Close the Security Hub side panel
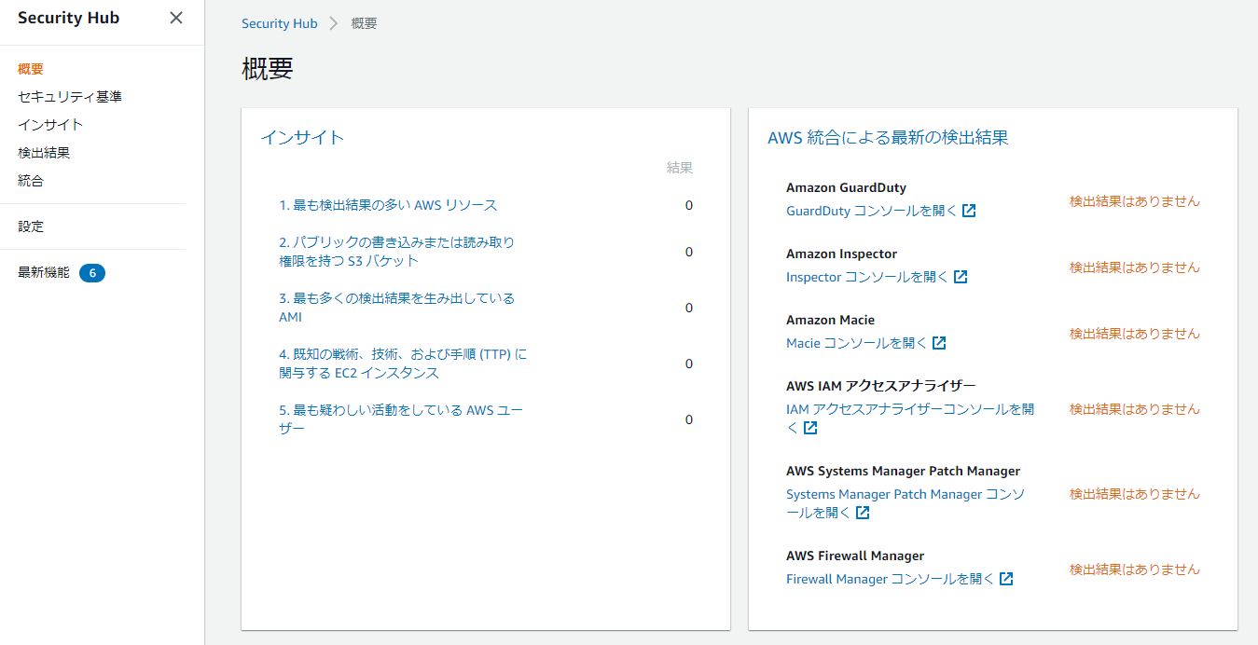This screenshot has width=1258, height=645. (176, 18)
